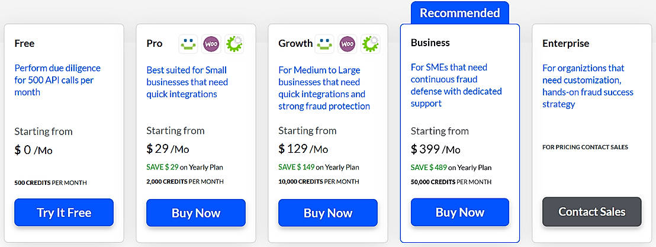The image size is (656, 247).
Task: Click Buy Now on the Growth plan
Action: click(328, 213)
